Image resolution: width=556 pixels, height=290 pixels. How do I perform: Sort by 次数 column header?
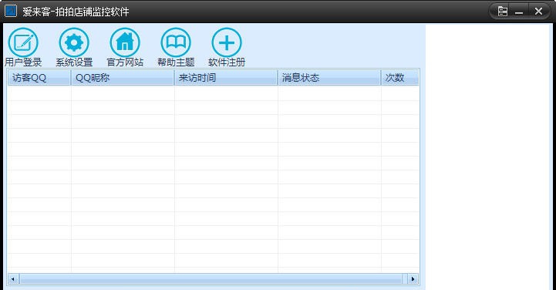click(400, 78)
